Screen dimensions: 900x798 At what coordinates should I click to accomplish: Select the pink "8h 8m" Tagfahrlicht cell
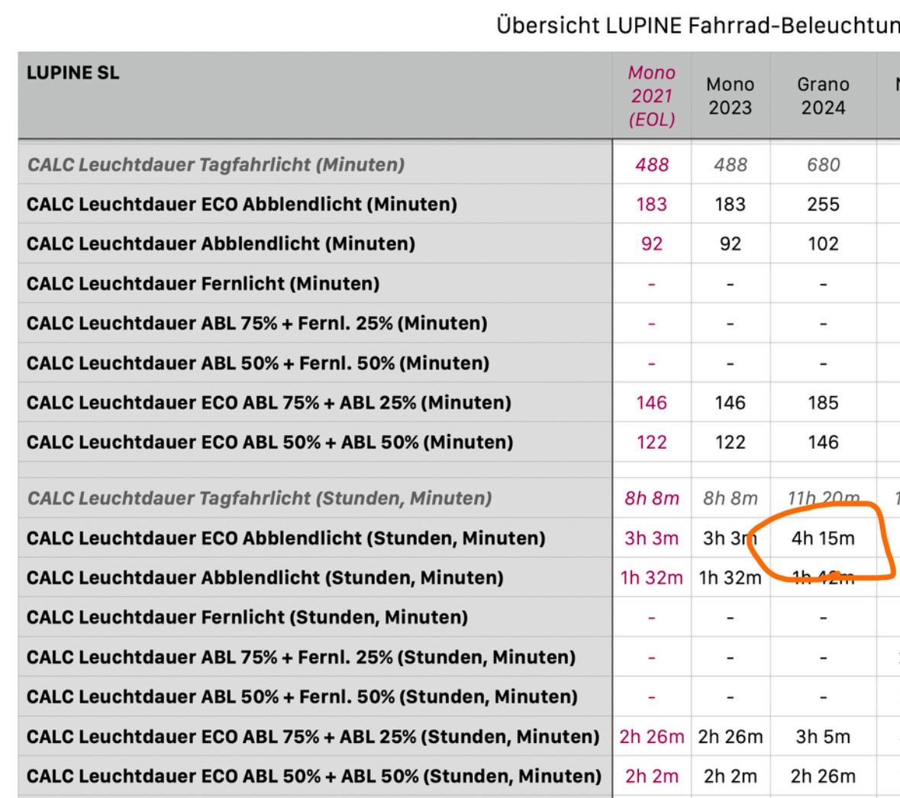point(651,499)
